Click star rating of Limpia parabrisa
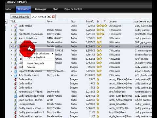Image resolution: width=157 pixels, height=118 pixels. [x=98, y=104]
